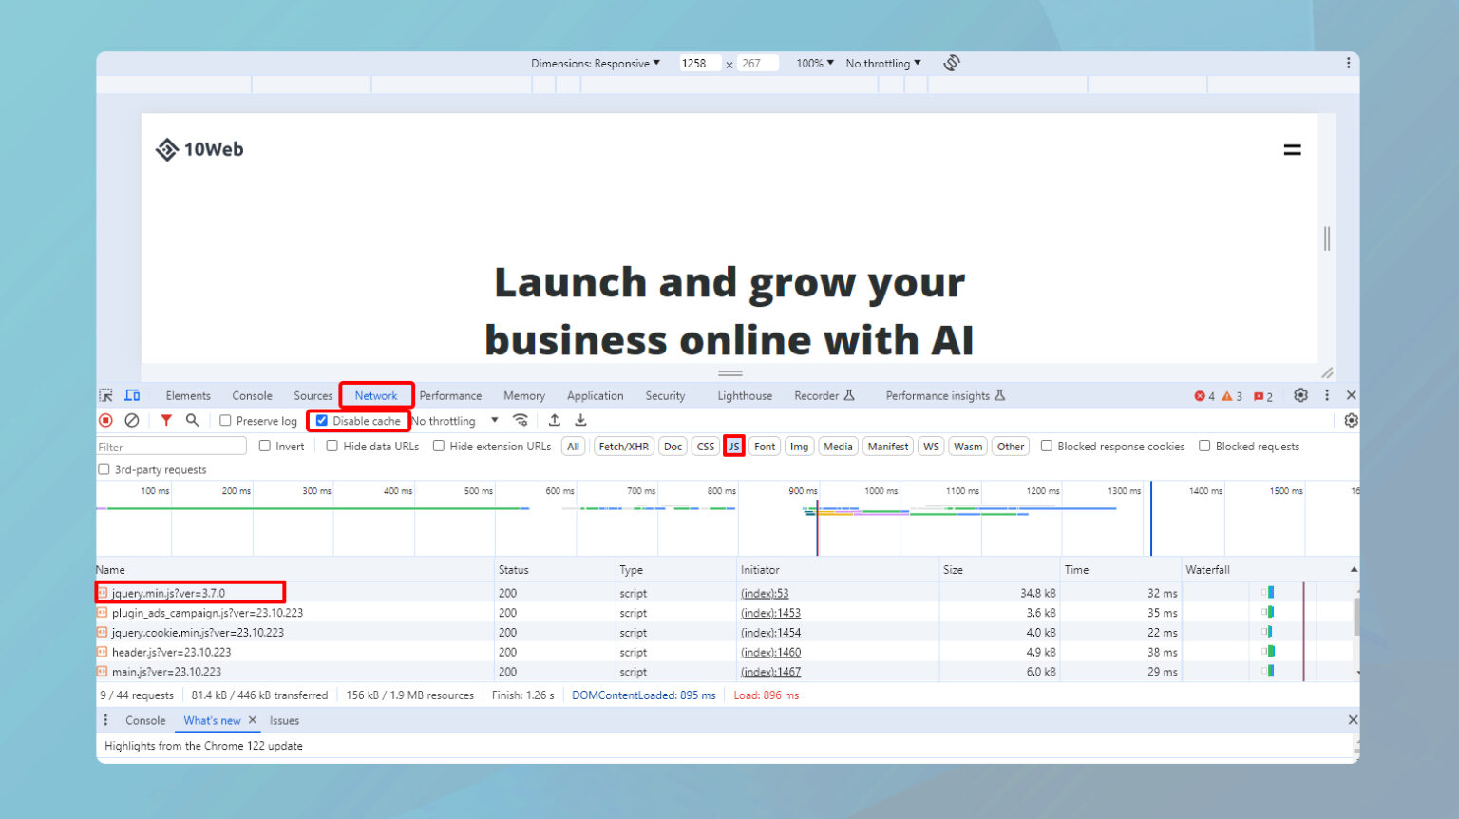Click the rotate viewport icon
Image resolution: width=1459 pixels, height=819 pixels.
tap(952, 63)
